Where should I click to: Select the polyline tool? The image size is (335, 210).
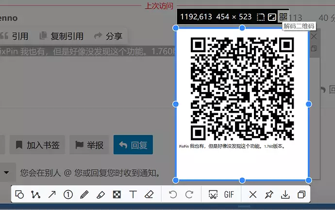[35, 194]
